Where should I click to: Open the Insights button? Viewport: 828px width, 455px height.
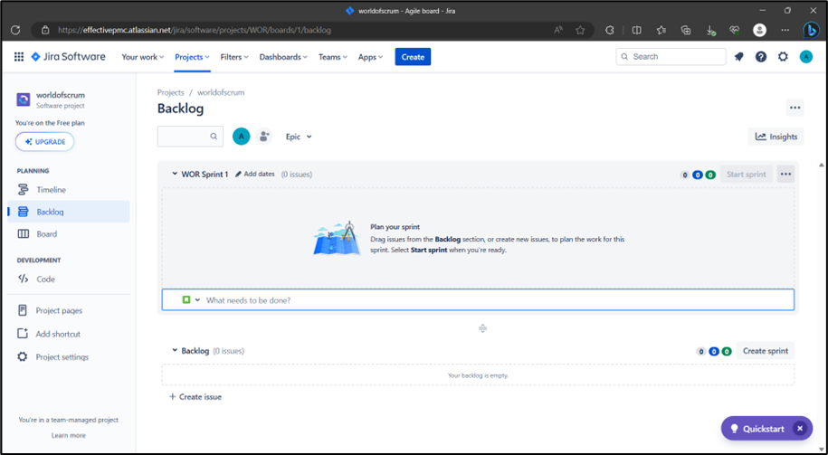pos(776,137)
